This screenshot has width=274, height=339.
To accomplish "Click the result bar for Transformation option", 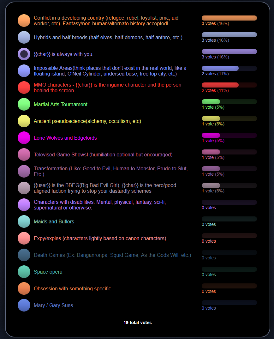I will [229, 169].
